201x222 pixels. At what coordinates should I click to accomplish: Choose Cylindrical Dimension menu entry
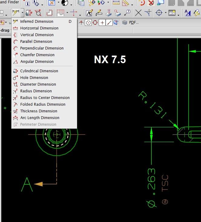(x=44, y=71)
